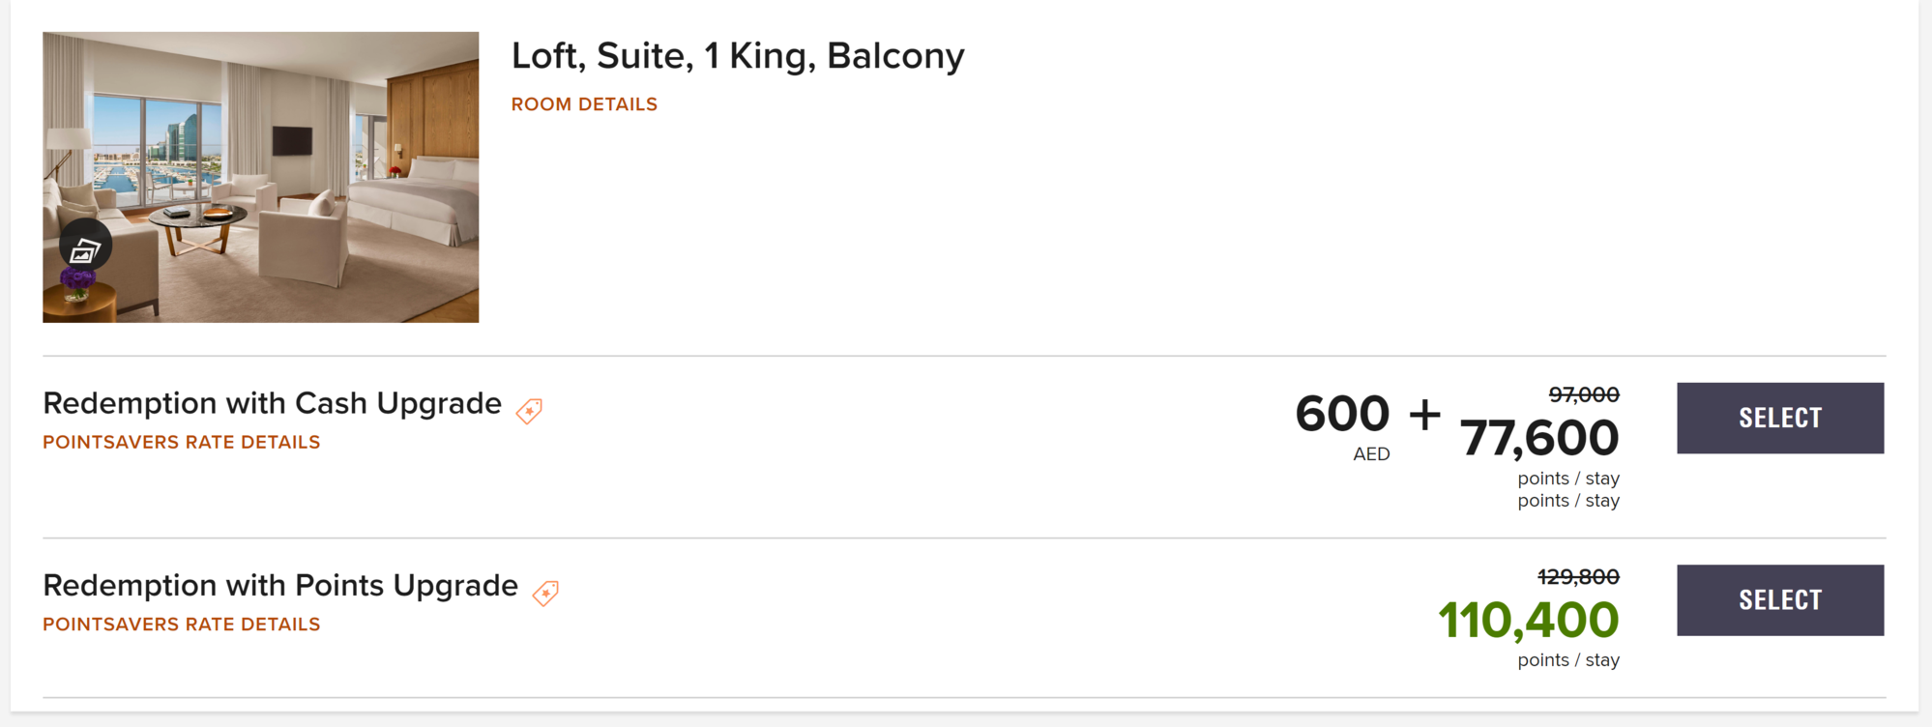Click points / stay label under 110,400
Viewport: 1932px width, 727px height.
(x=1567, y=660)
